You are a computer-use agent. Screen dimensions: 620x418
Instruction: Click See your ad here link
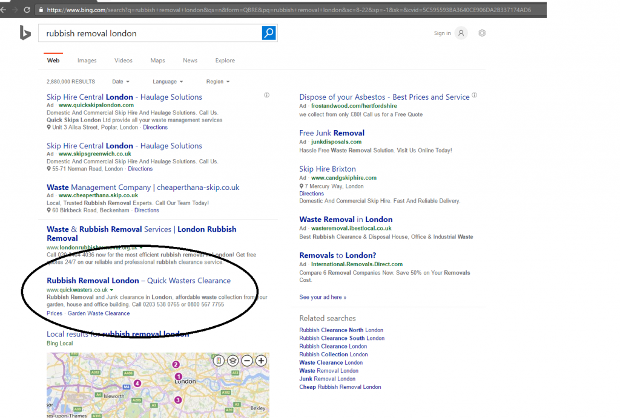(x=323, y=297)
